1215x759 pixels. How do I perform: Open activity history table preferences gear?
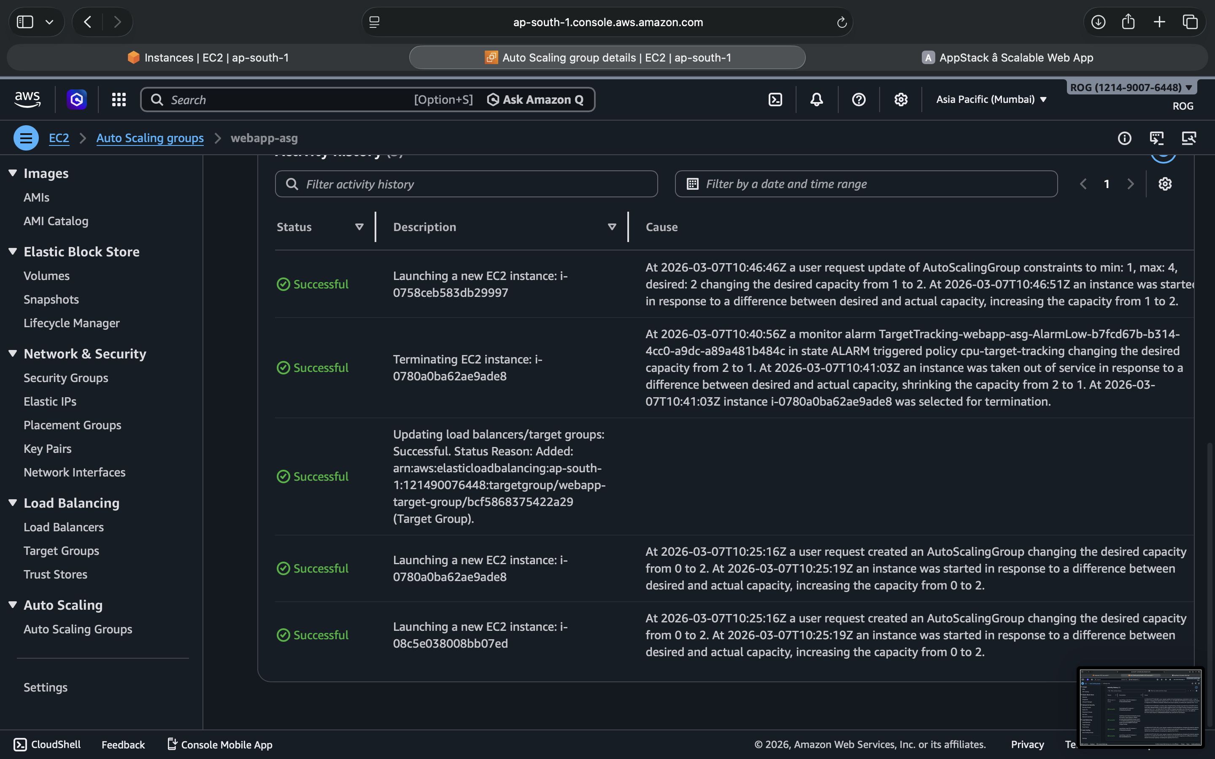coord(1165,184)
